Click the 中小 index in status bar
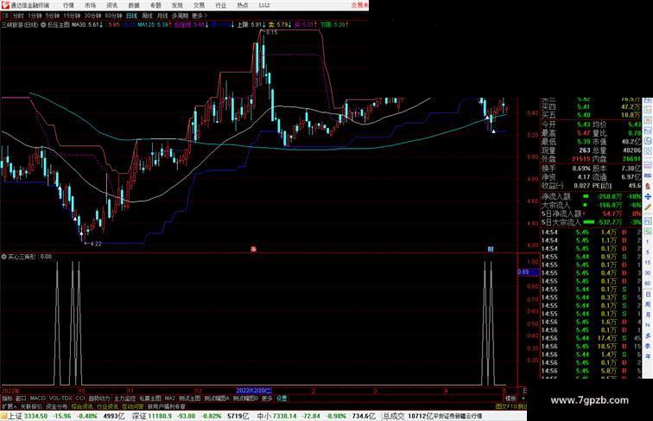653x421 pixels. point(264,416)
